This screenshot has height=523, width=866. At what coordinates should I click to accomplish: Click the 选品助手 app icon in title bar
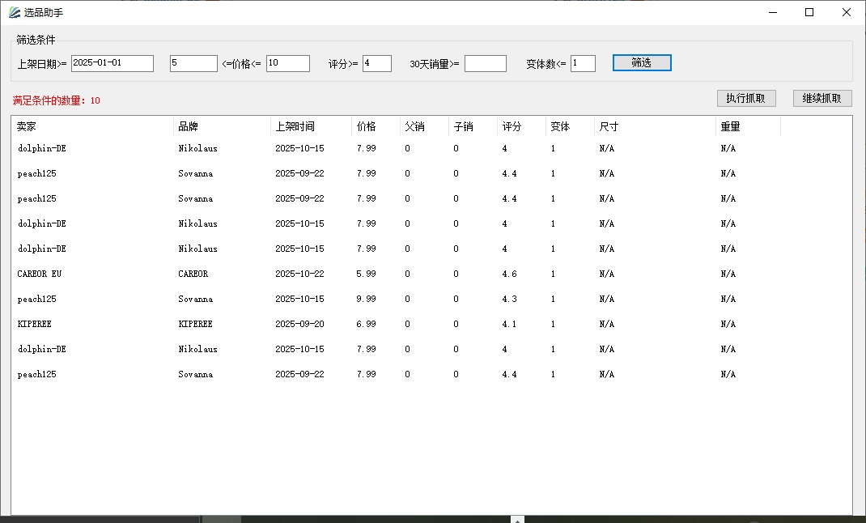(x=15, y=12)
